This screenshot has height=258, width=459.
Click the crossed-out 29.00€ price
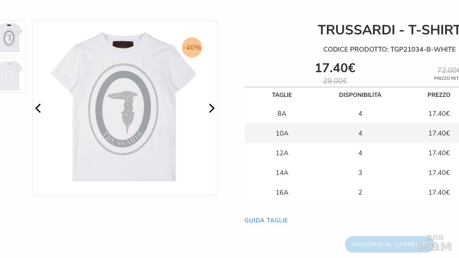(335, 81)
